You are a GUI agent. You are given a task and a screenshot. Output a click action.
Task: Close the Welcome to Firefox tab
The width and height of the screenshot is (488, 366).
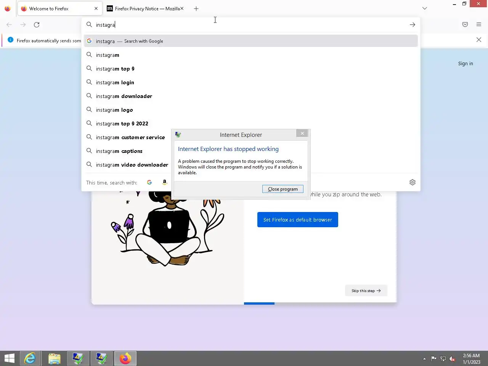click(96, 8)
